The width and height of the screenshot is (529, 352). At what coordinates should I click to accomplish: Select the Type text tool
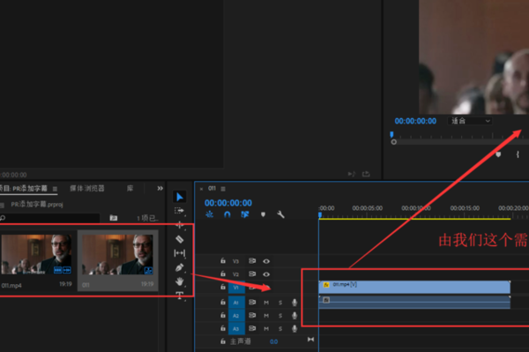coord(180,296)
